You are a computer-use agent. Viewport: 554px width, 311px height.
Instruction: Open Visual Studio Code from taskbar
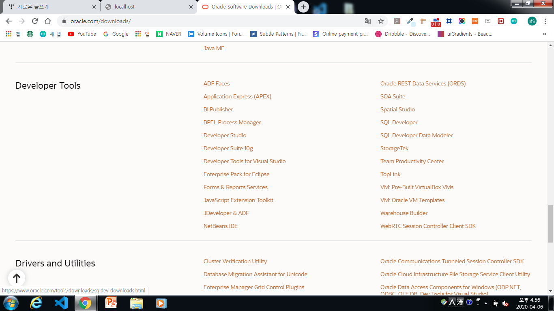click(61, 303)
